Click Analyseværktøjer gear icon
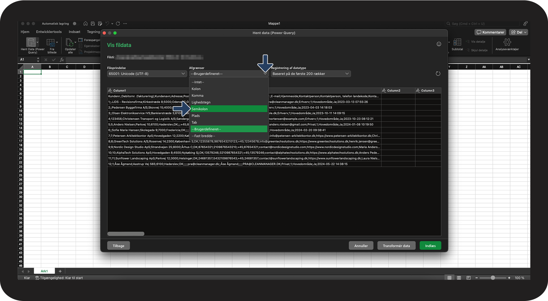The height and width of the screenshot is (301, 548). click(507, 42)
